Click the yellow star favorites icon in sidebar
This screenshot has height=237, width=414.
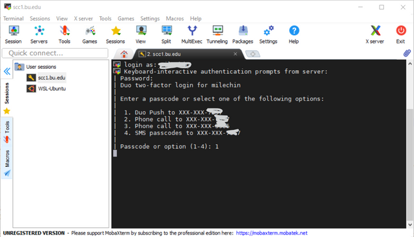tap(7, 111)
